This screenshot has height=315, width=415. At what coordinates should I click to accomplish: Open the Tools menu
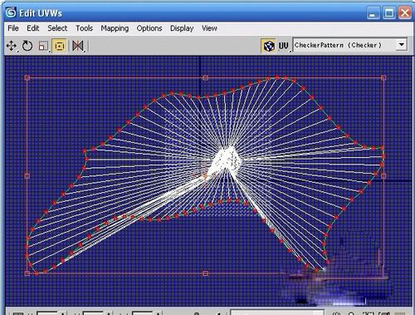84,28
